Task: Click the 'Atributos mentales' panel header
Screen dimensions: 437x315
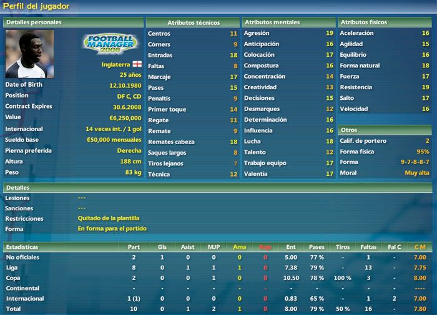Action: pos(288,22)
